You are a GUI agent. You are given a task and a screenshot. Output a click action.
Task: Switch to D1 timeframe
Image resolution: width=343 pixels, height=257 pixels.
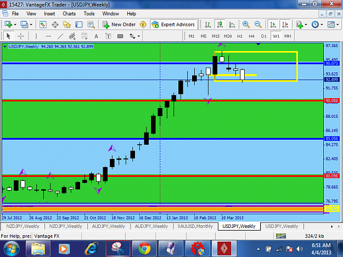(x=264, y=36)
